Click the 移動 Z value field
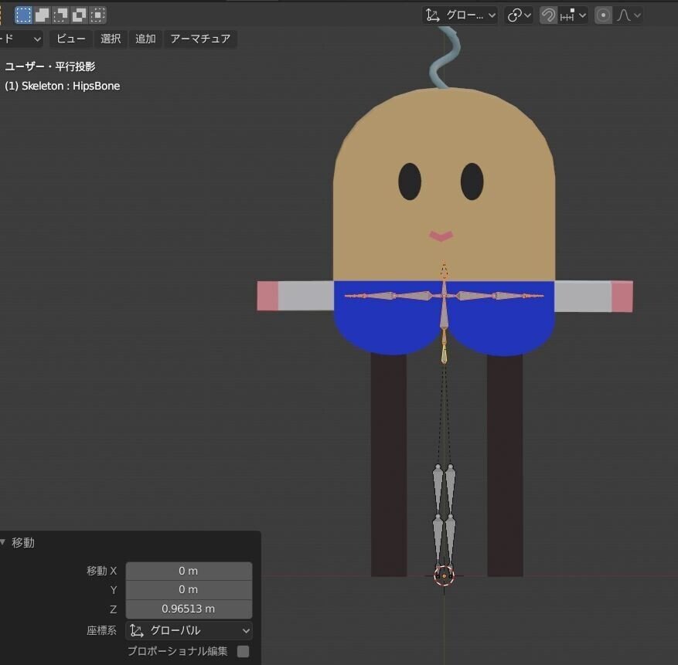The width and height of the screenshot is (678, 665). tap(188, 609)
